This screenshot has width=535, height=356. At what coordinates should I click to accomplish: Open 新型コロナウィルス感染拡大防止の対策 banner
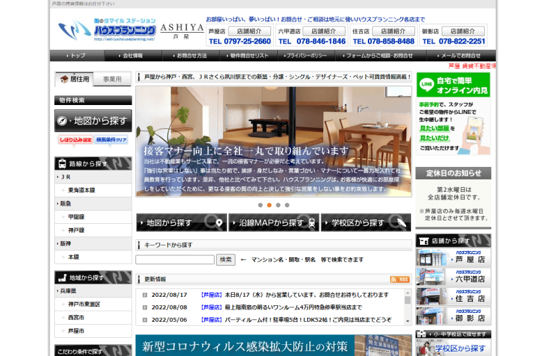[274, 346]
